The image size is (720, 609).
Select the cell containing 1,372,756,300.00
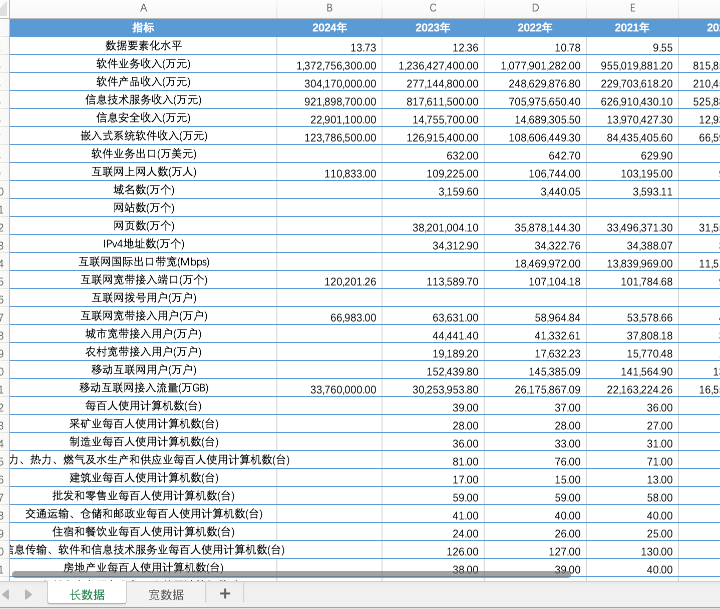329,64
